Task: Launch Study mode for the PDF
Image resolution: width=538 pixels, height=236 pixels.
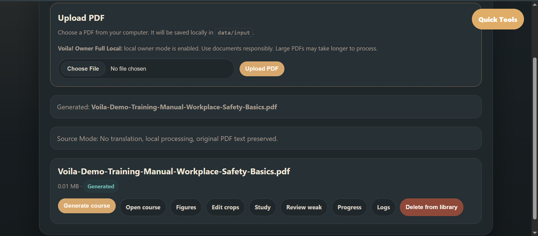Action: coord(263,207)
